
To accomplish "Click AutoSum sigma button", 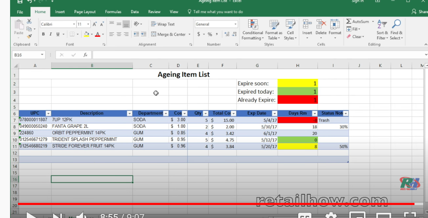I will 357,21.
